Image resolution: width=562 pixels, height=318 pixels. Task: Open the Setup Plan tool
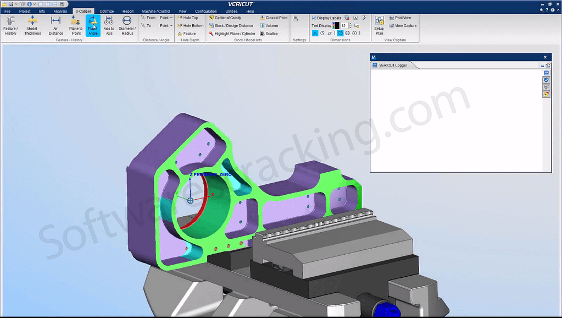(x=379, y=25)
